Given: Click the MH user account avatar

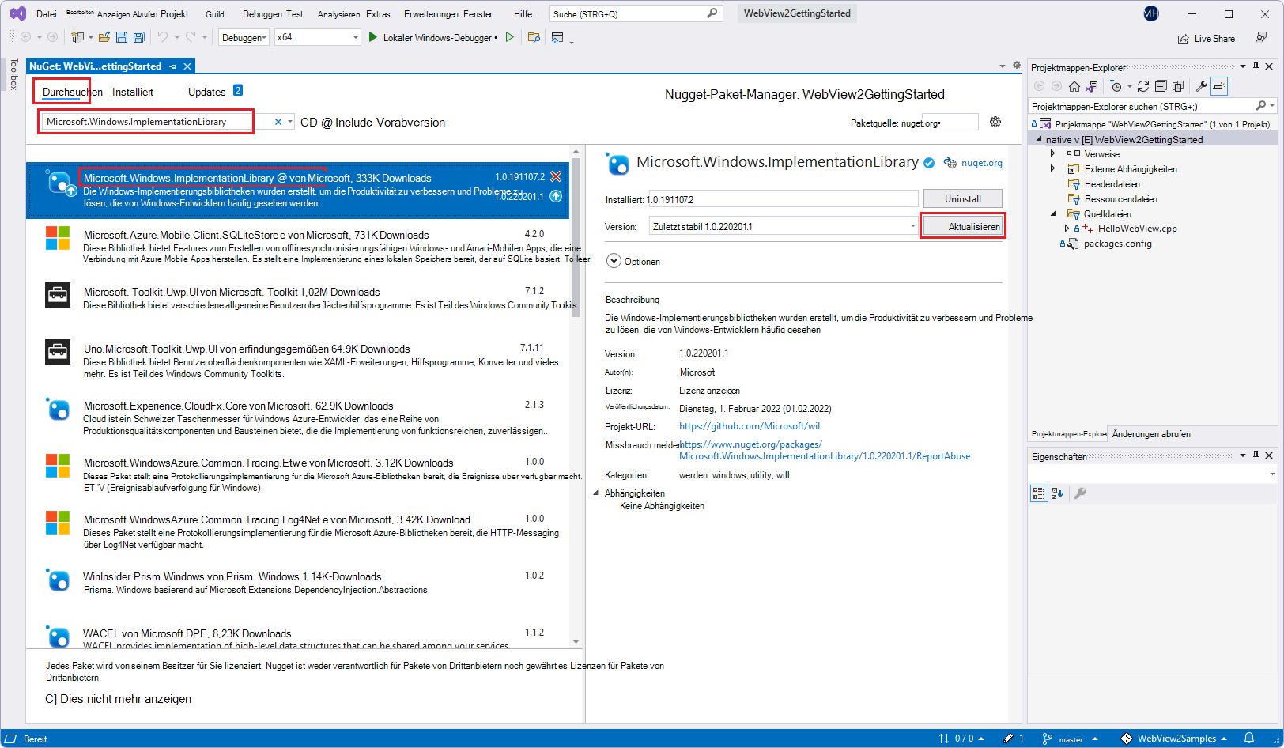Looking at the screenshot, I should pos(1151,13).
